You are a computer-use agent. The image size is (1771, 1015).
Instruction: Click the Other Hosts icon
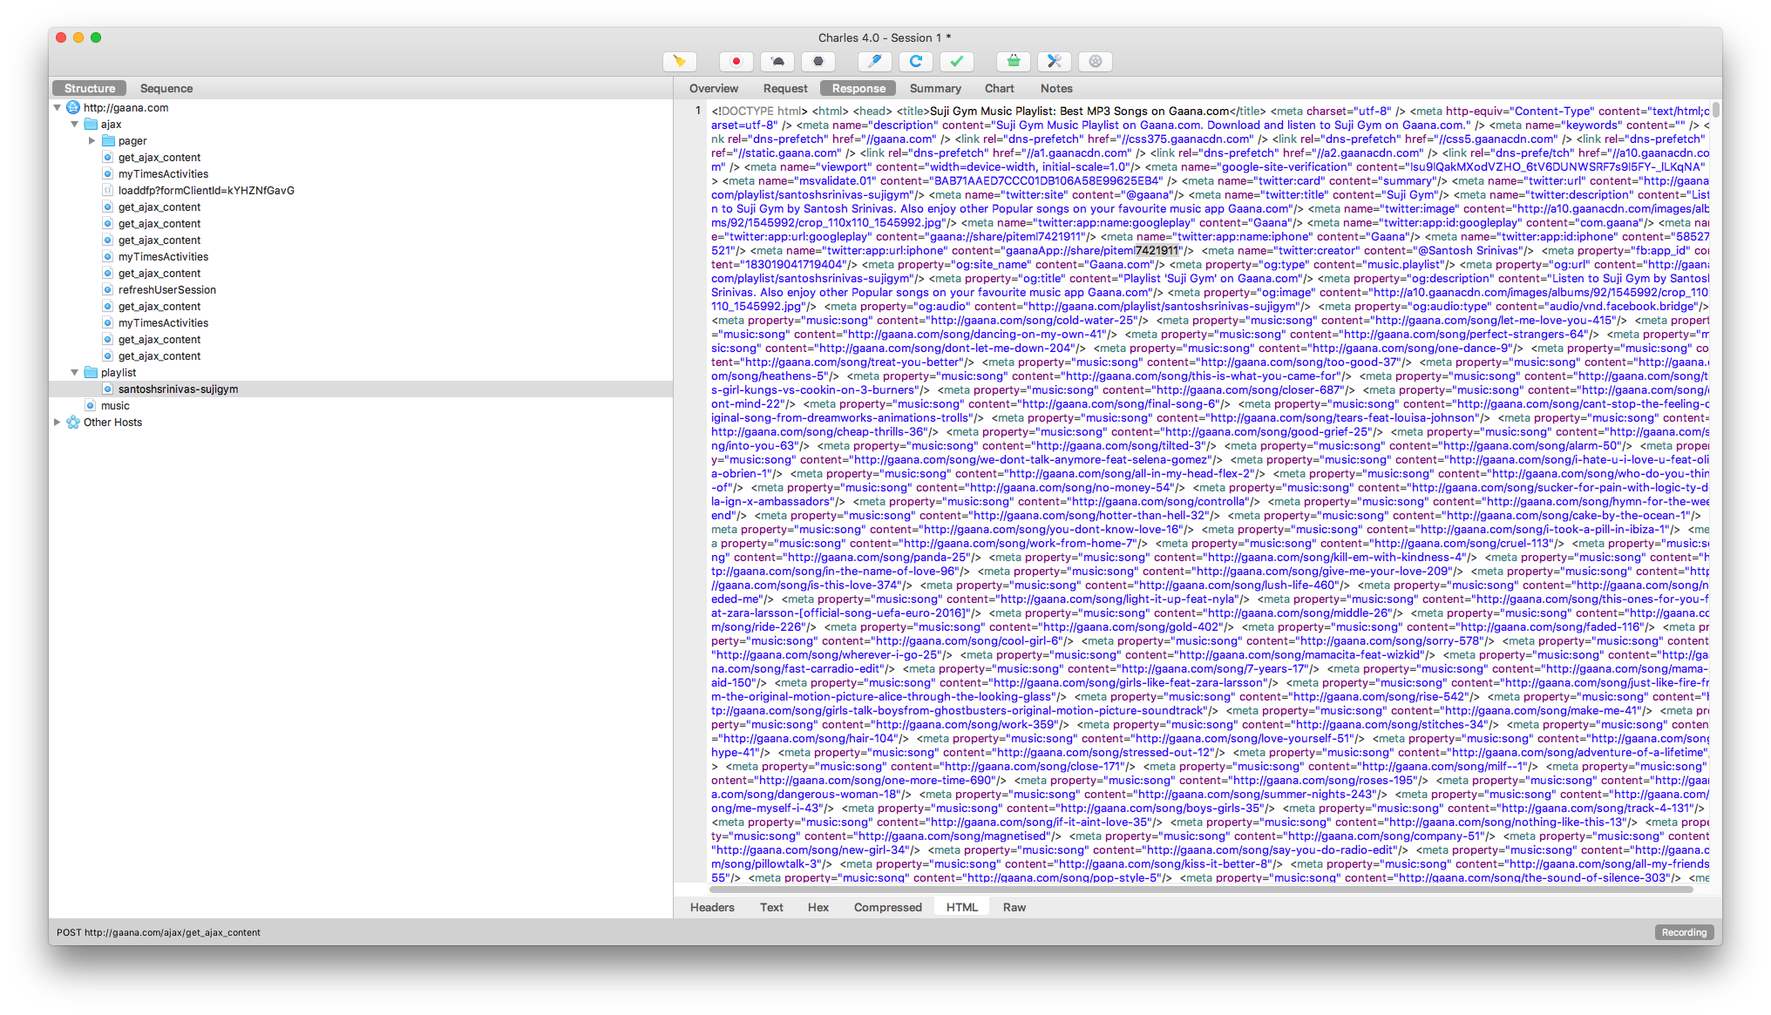point(73,423)
